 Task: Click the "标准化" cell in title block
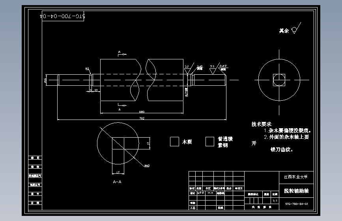pos(221,193)
